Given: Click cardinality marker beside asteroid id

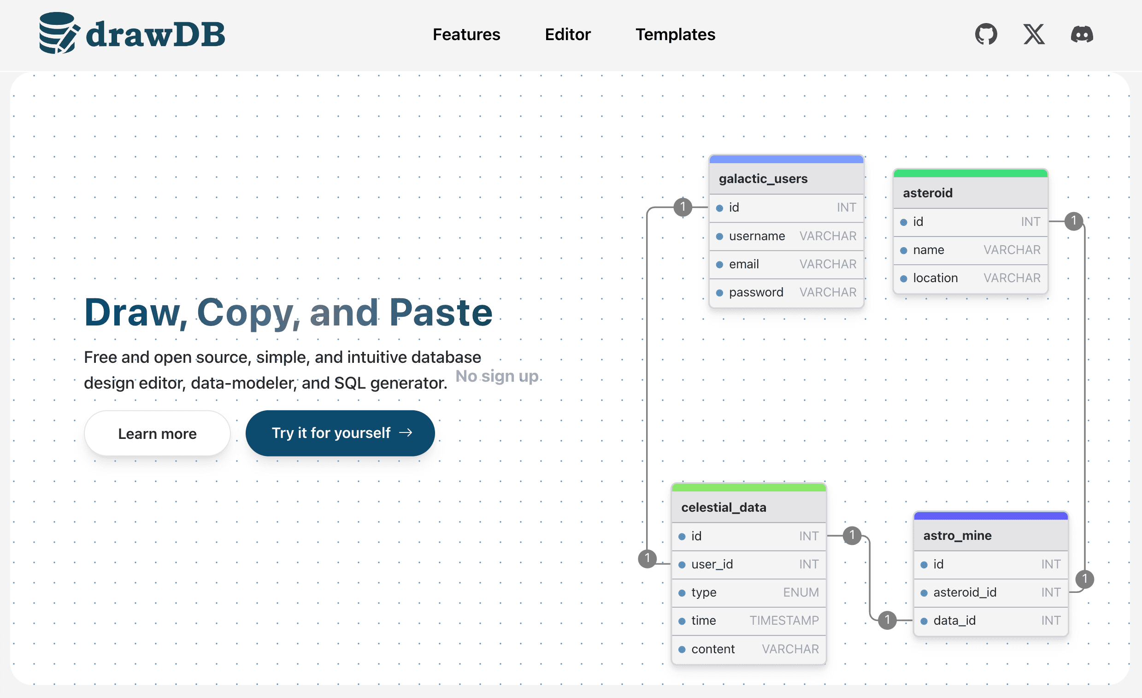Looking at the screenshot, I should pyautogui.click(x=1073, y=221).
